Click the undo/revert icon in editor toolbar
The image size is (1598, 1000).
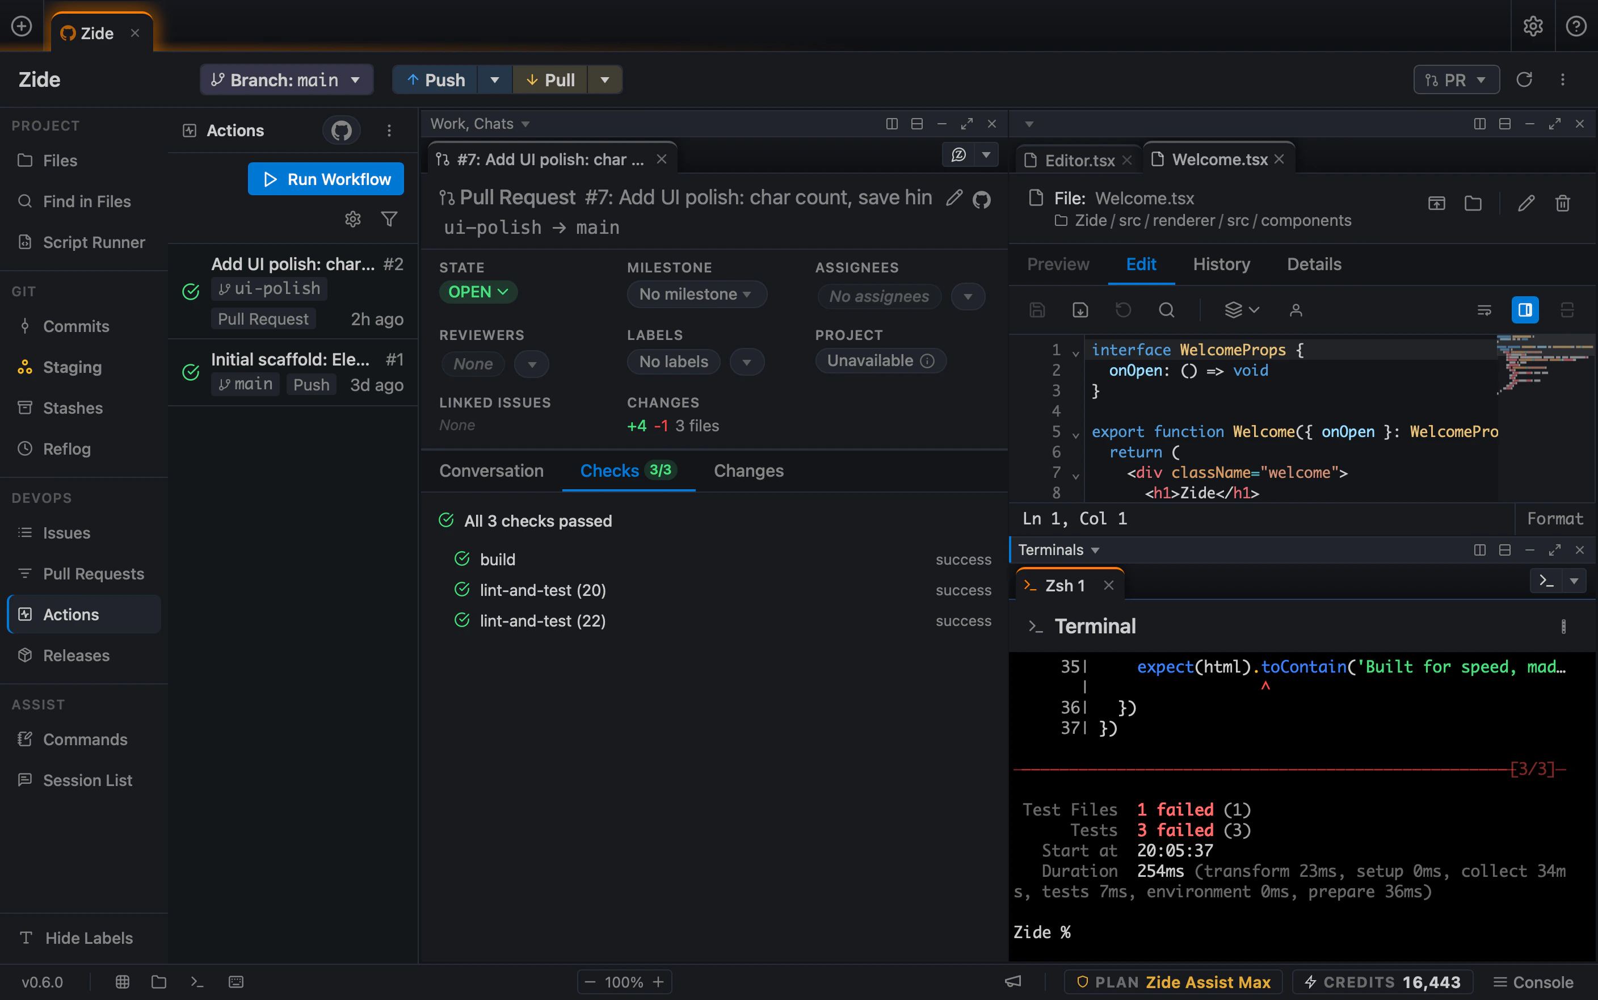1123,309
